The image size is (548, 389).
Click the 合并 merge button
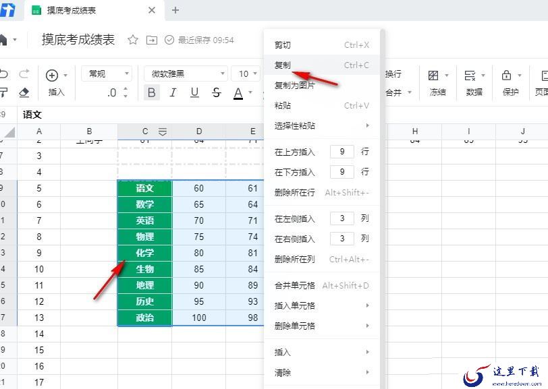393,92
